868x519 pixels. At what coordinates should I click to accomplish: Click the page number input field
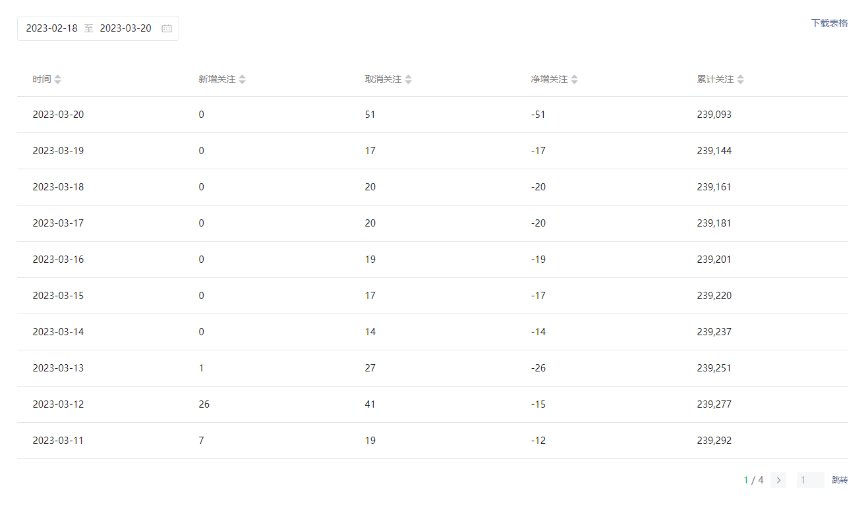pyautogui.click(x=810, y=480)
